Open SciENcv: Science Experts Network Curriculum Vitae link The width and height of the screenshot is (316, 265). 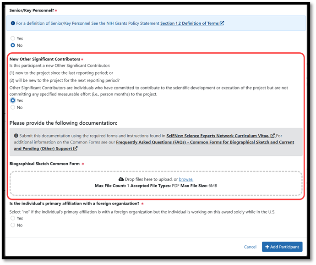[x=218, y=135]
